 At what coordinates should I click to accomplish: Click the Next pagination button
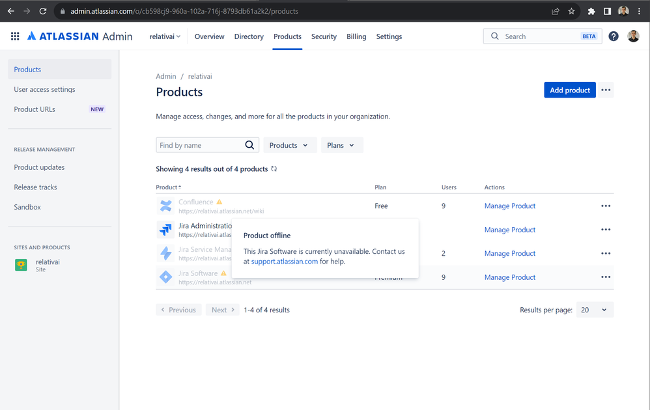coord(223,310)
